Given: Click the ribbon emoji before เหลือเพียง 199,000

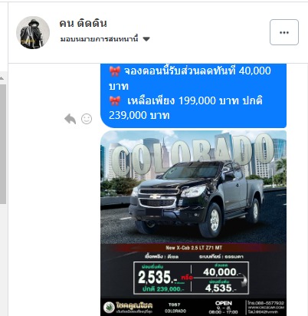Looking at the screenshot, I should coord(115,100).
